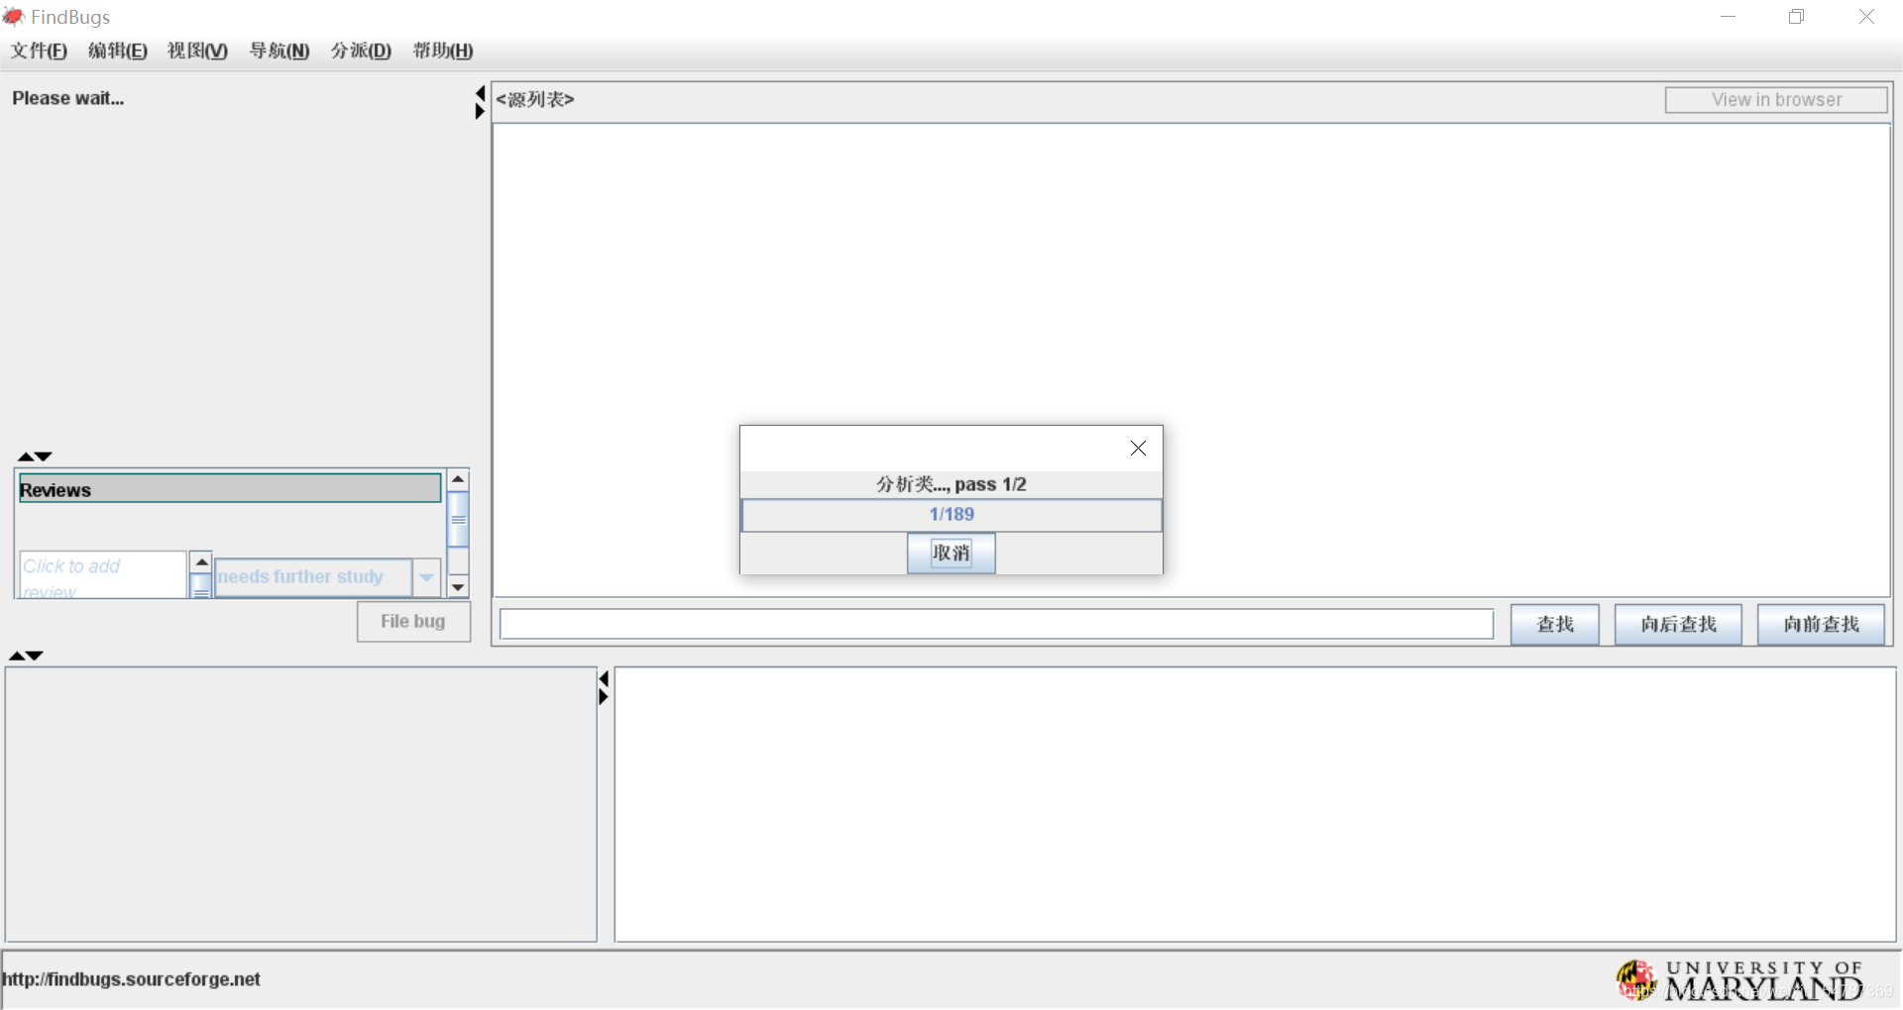Click the FindBugs bug icon in title bar
The image size is (1903, 1010).
click(x=14, y=17)
